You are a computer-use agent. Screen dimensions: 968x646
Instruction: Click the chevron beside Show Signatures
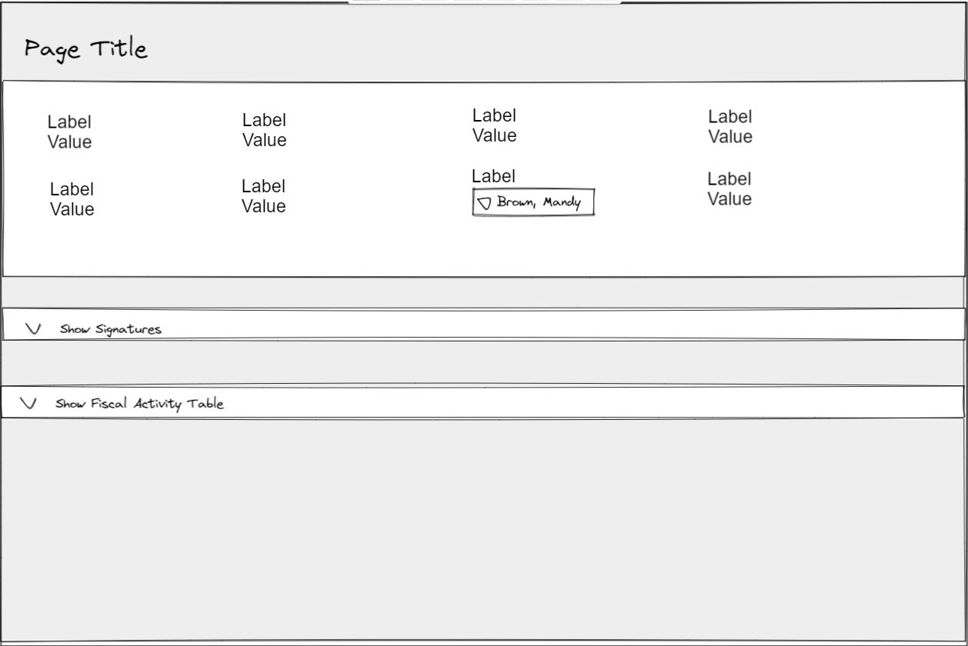point(33,328)
